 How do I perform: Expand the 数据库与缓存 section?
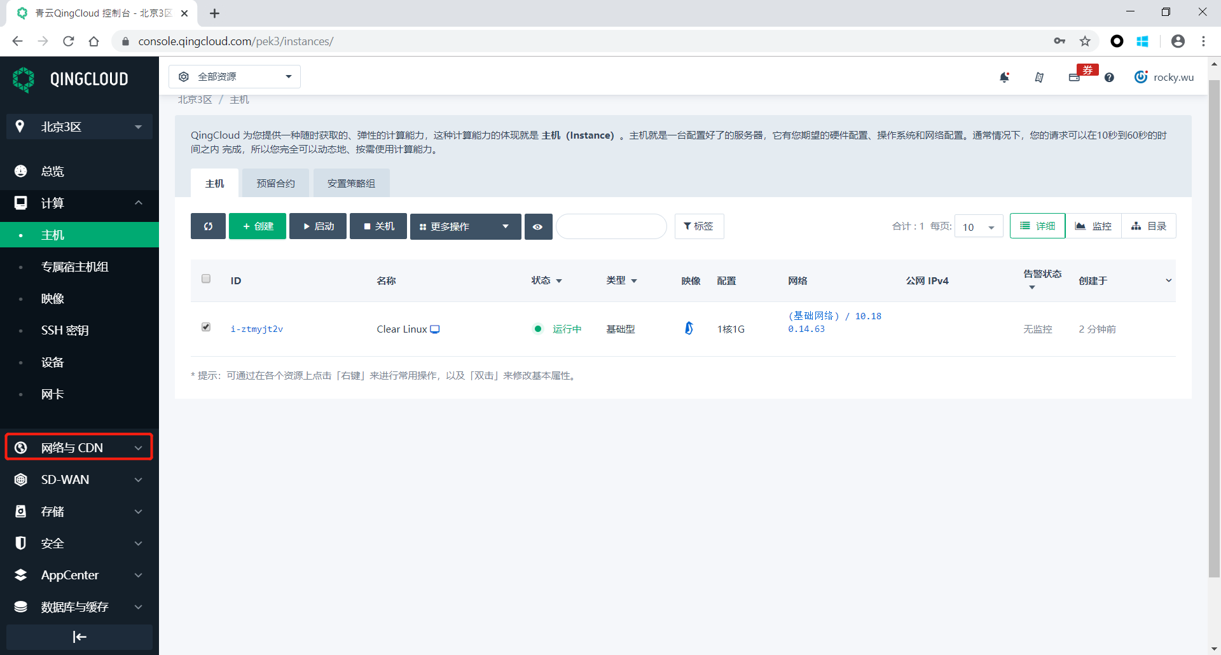pos(79,607)
